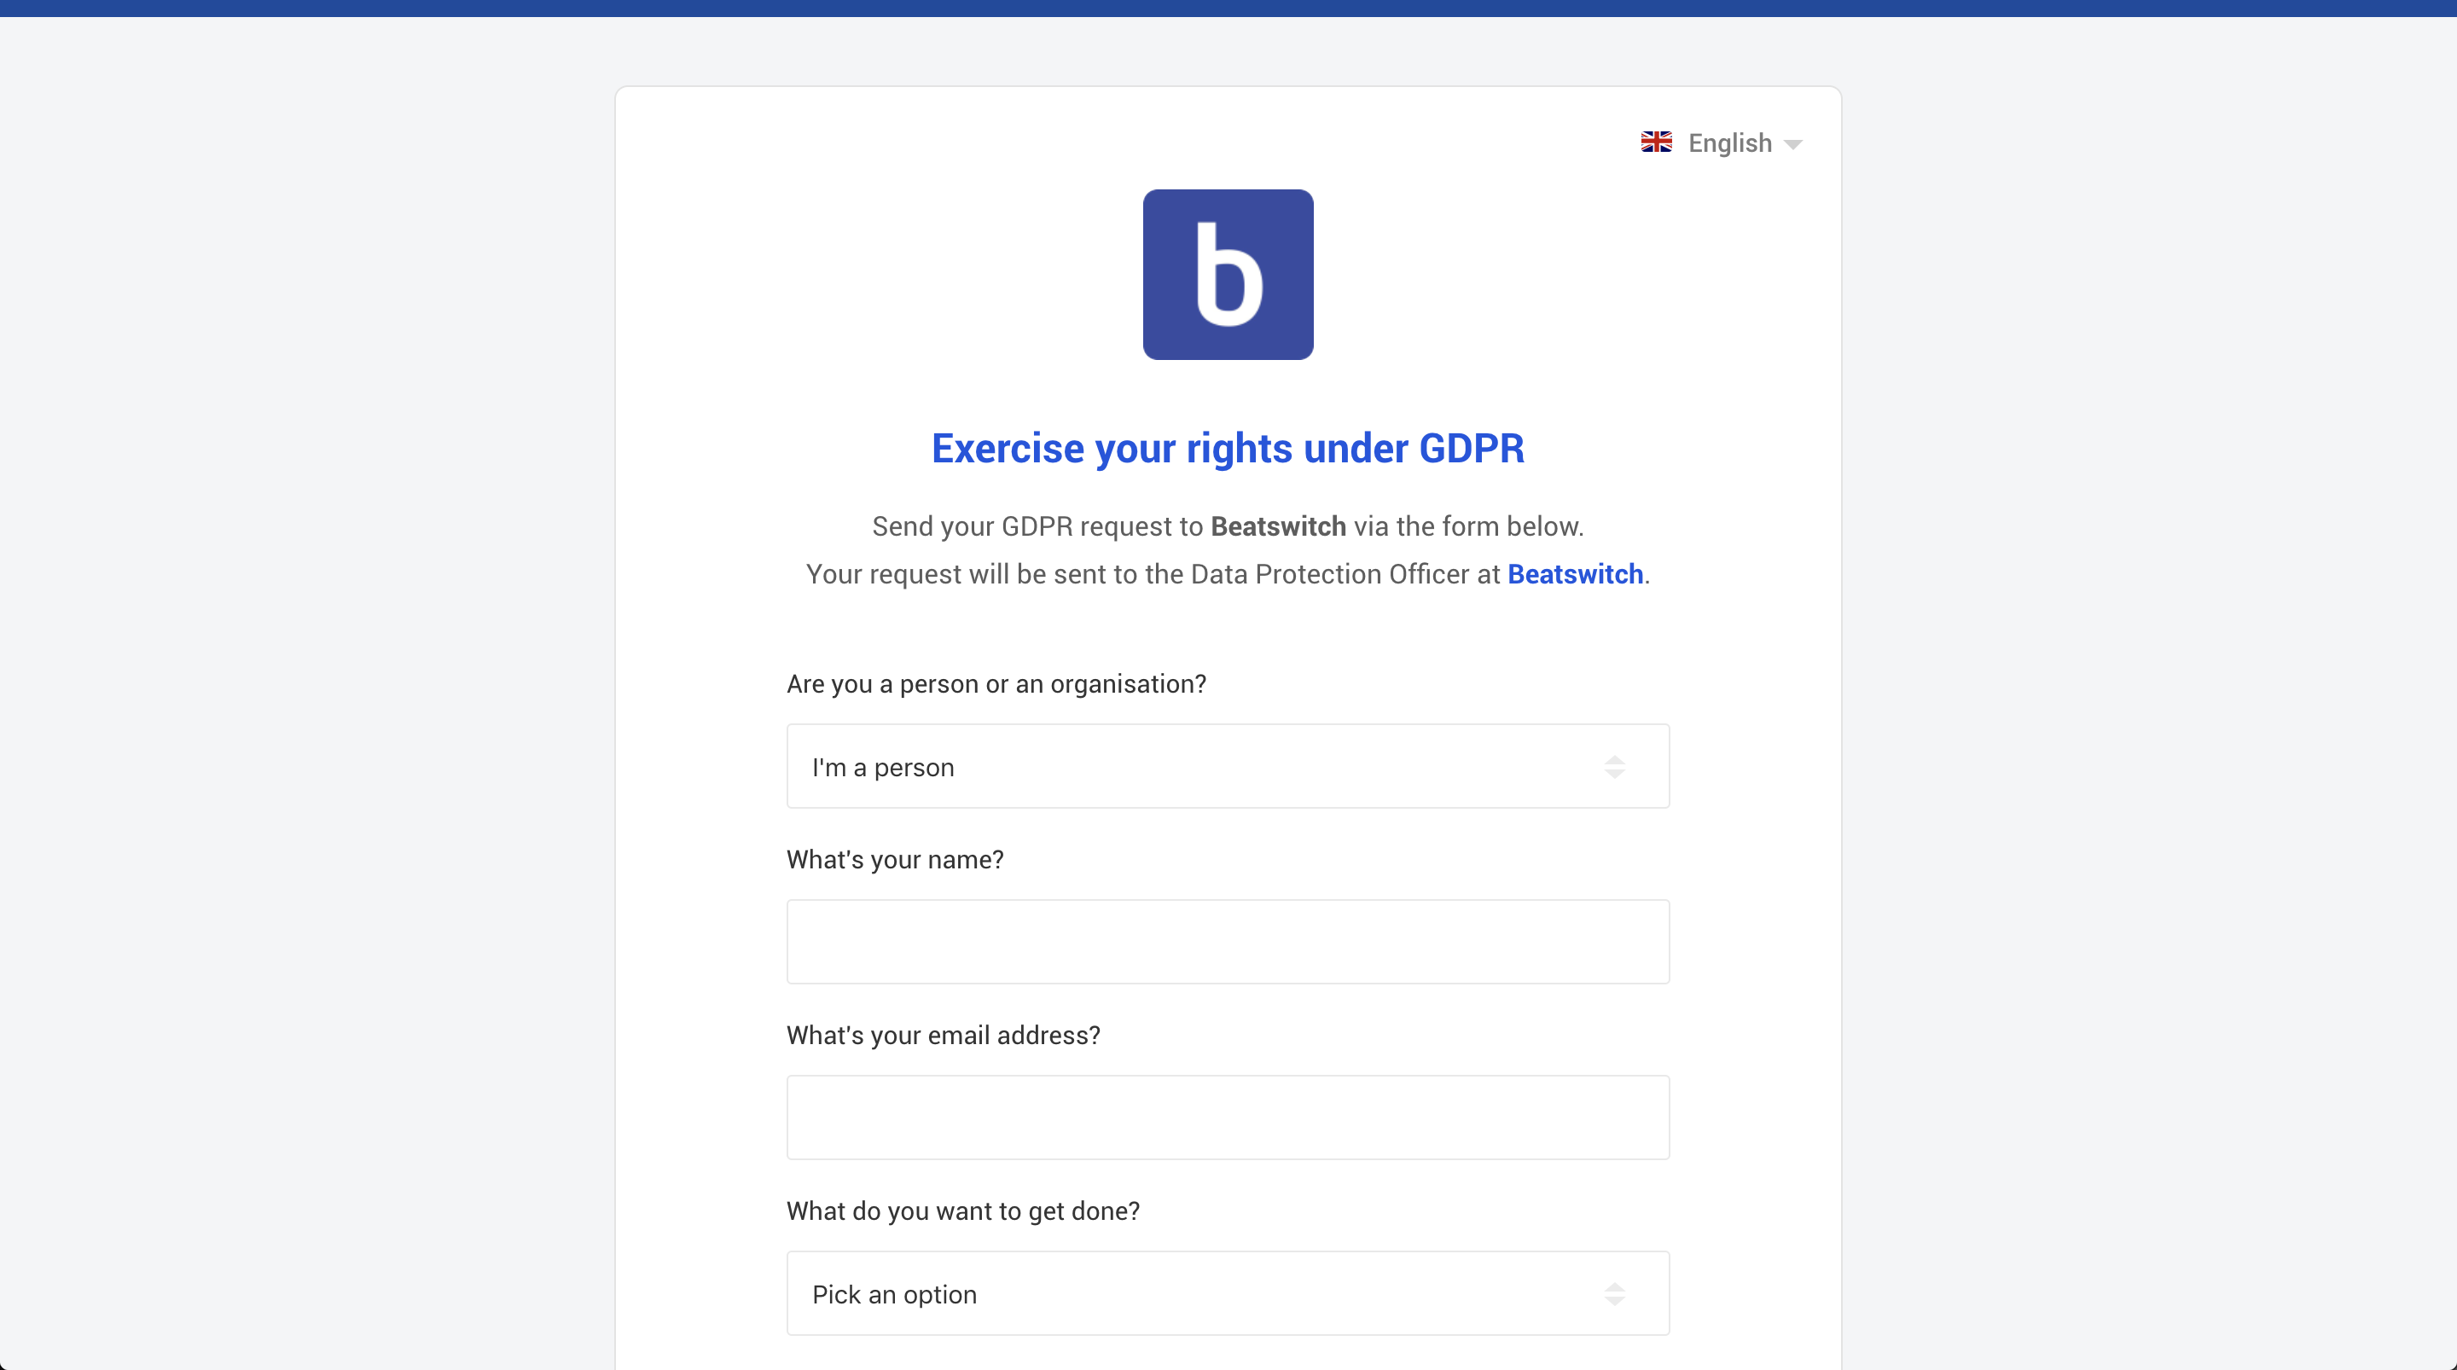Follow the blue Beatswitch link
2457x1370 pixels.
coord(1575,574)
